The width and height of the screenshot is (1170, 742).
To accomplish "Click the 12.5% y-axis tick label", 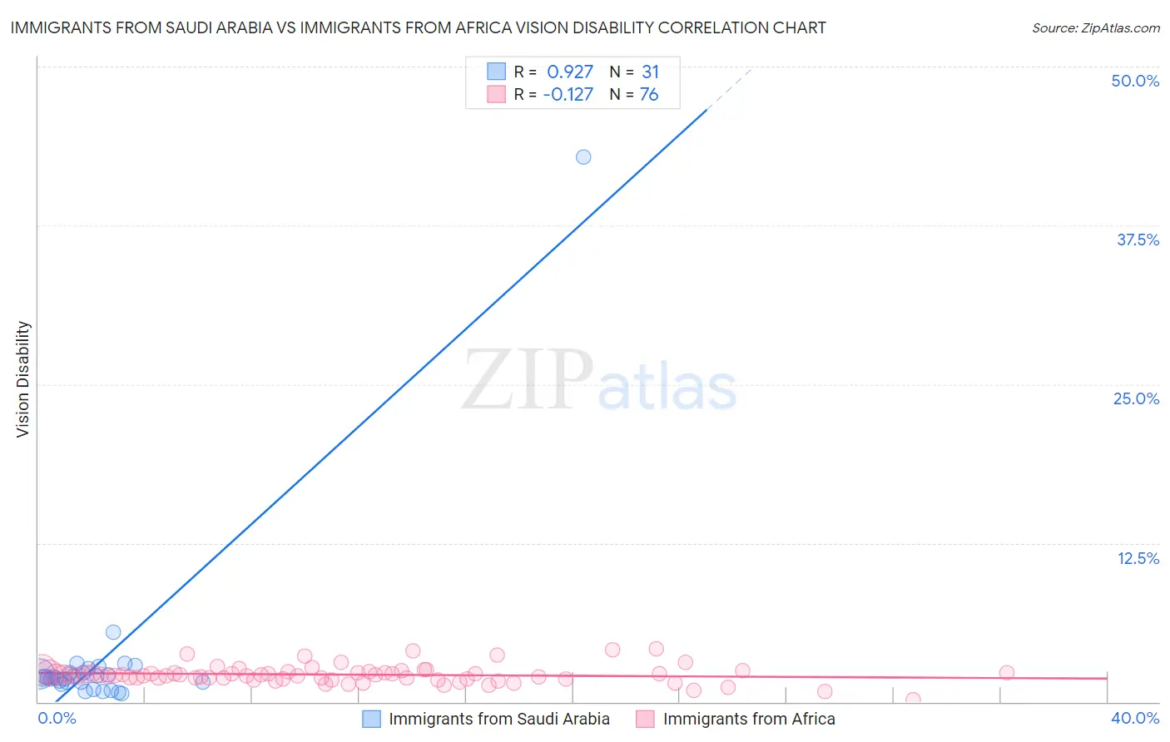I will (1138, 558).
